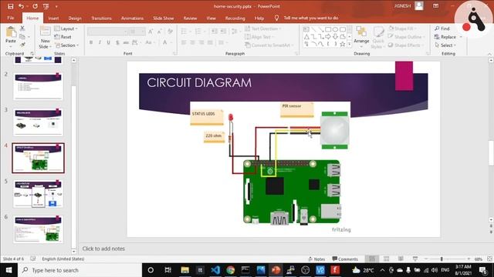
Task: Open the File tab
Action: point(11,18)
